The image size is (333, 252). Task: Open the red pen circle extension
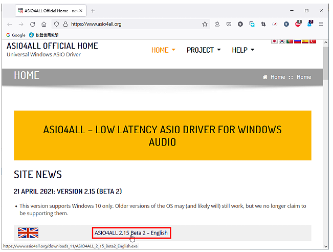275,24
